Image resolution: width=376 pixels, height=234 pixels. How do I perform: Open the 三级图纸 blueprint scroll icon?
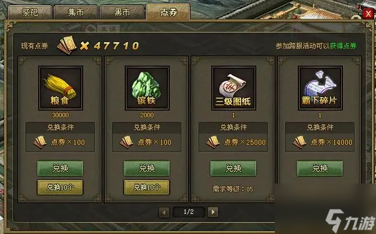(x=234, y=88)
